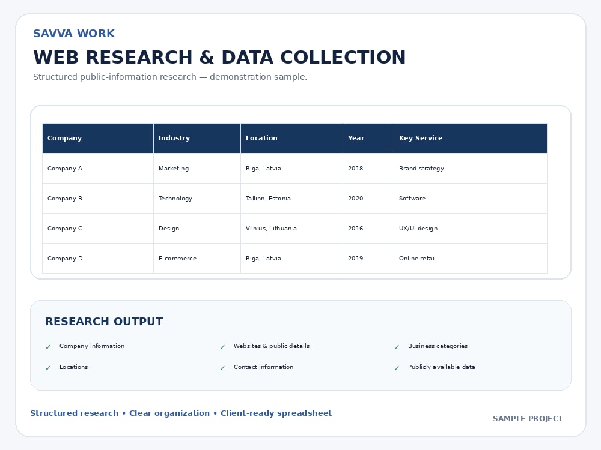Click the 2018 year cell
Viewport: 601px width, 450px height.
tap(368, 169)
